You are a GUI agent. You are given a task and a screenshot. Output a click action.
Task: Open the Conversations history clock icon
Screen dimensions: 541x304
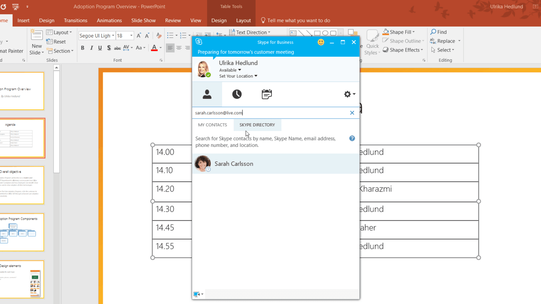pos(237,94)
